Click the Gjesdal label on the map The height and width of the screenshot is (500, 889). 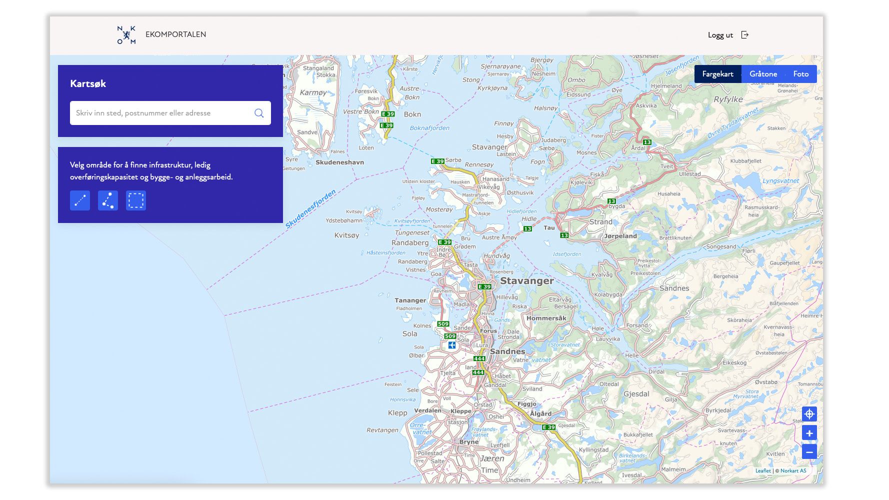pyautogui.click(x=636, y=394)
